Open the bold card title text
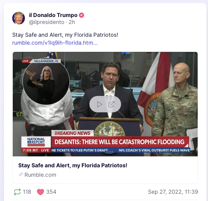The height and width of the screenshot is (201, 208). coord(73,165)
